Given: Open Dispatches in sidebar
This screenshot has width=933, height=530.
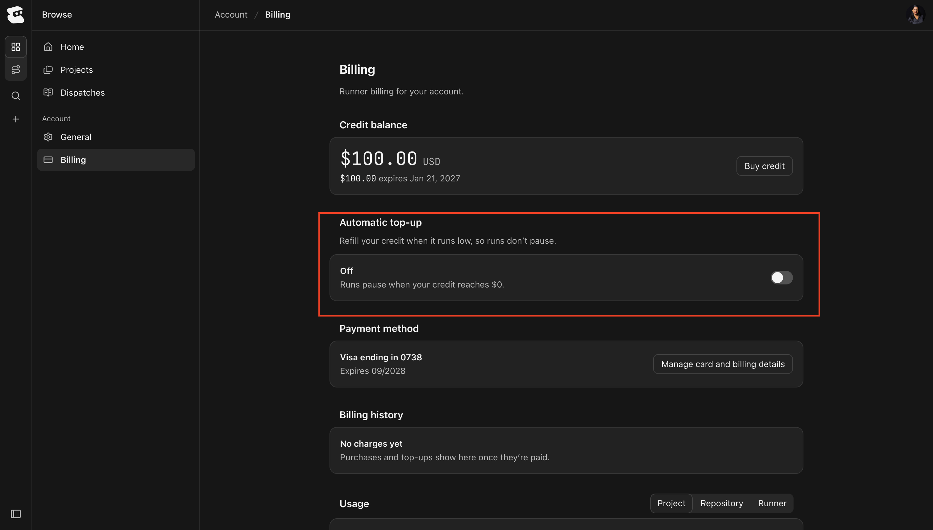Looking at the screenshot, I should (x=116, y=93).
